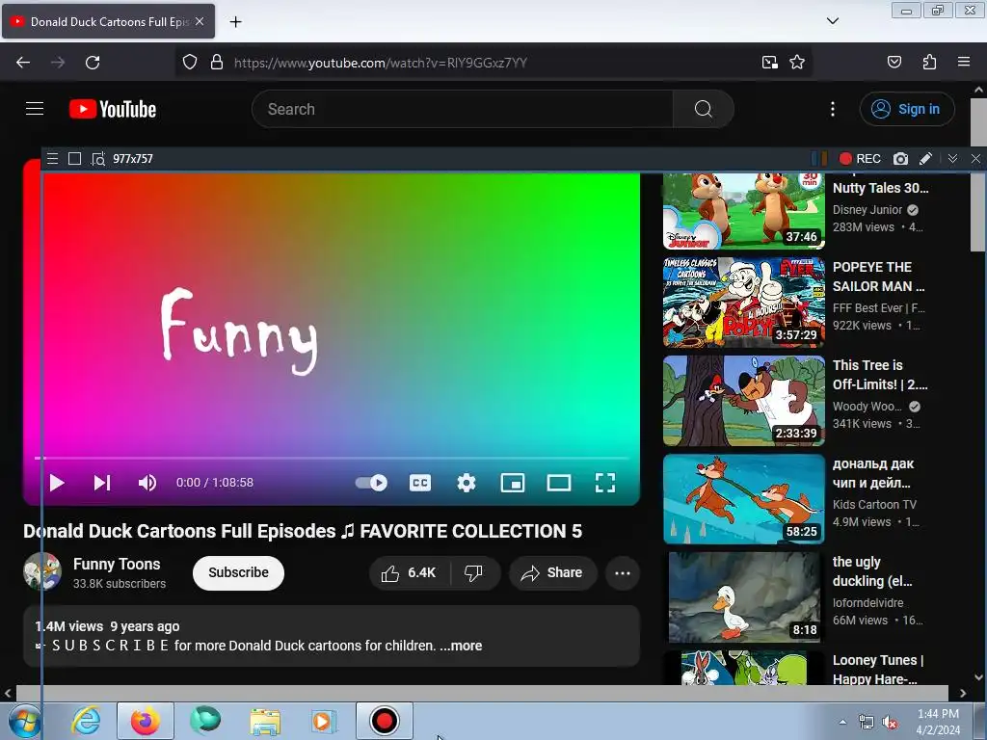List all tabs dropdown chevron
The height and width of the screenshot is (740, 987).
click(x=832, y=21)
